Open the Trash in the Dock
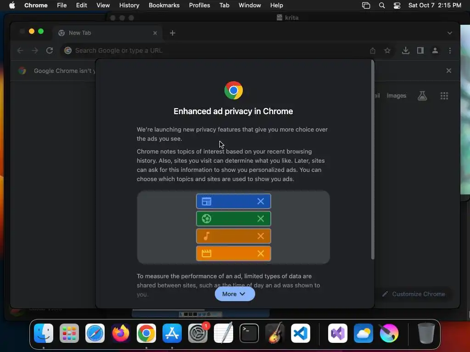 coord(426,333)
